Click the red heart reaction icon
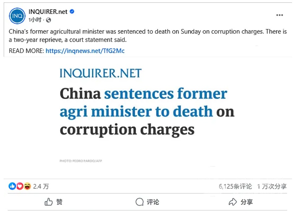Viewport: 296px width, 216px height. (20, 186)
